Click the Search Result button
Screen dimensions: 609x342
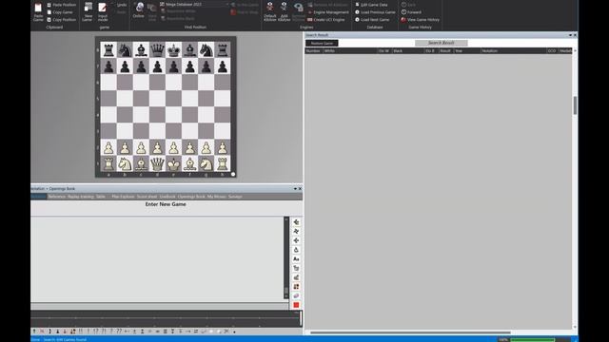click(442, 43)
